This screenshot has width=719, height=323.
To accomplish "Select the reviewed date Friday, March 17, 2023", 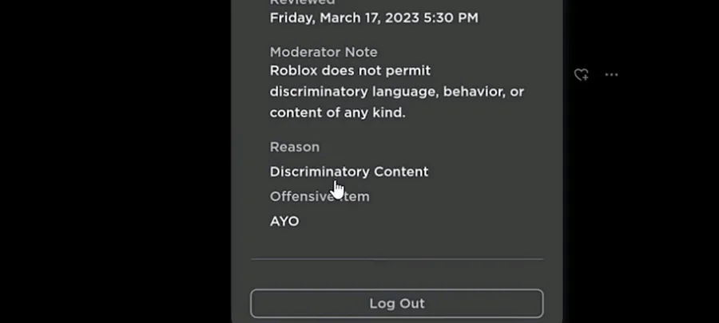I will 344,18.
